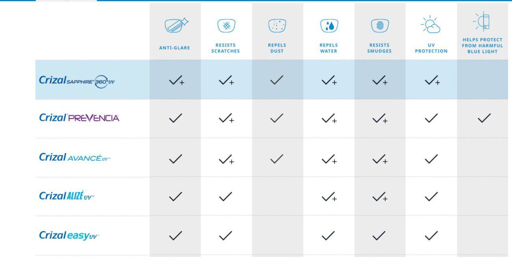The image size is (512, 257).
Task: Open the Crizal Prevencia product
Action: click(x=79, y=118)
